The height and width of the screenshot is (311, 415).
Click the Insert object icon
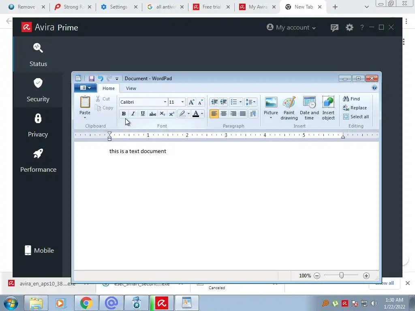coord(328,102)
